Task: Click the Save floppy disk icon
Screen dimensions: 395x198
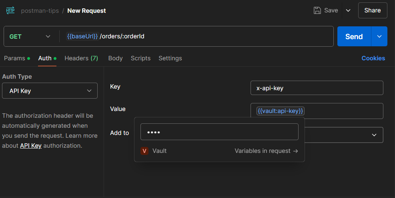Action: coord(317,10)
